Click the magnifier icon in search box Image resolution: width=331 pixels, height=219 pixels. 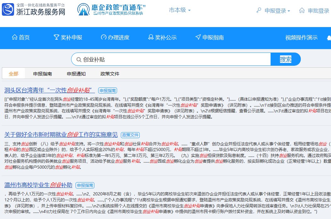pos(78,59)
